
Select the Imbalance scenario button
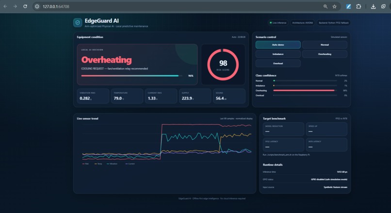tap(278, 54)
